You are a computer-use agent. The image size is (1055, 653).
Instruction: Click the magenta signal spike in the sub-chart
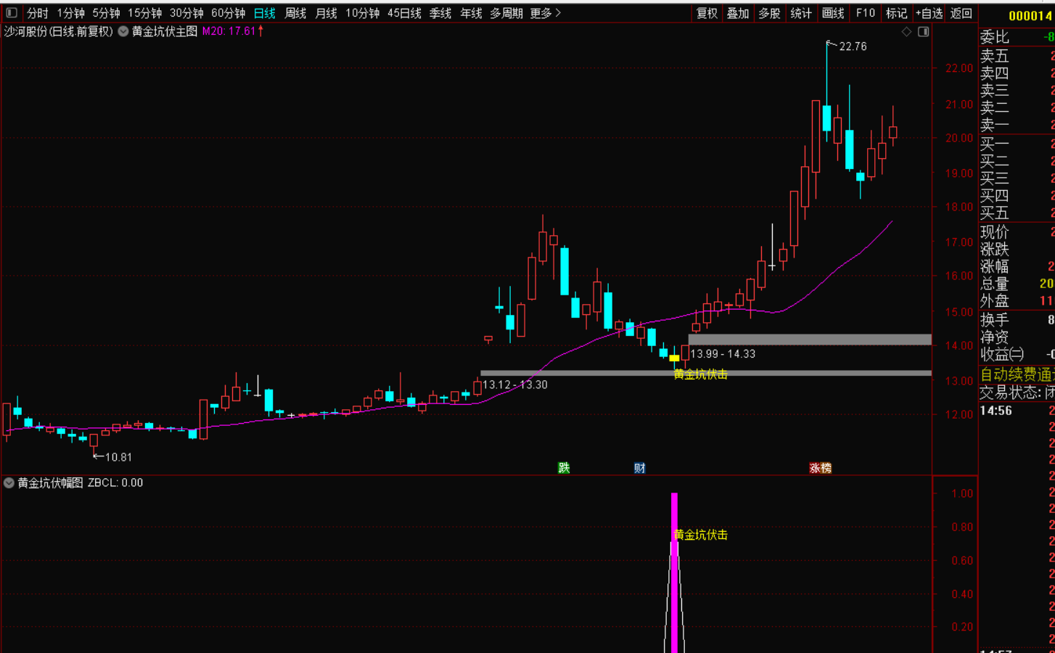click(x=674, y=573)
